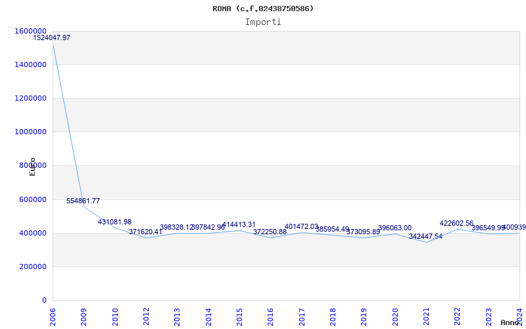Screen dimensions: 526x329
Task: Select the data label 342447.54
Action: click(x=425, y=236)
